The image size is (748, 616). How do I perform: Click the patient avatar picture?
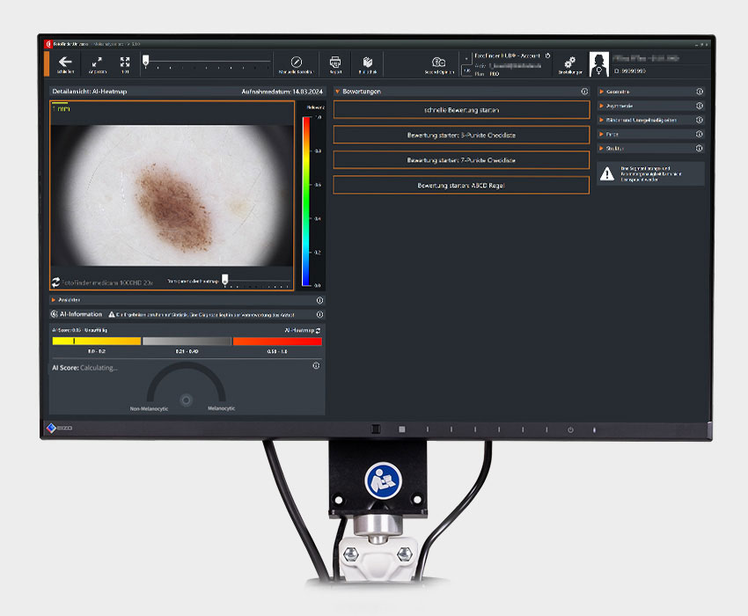coord(598,64)
